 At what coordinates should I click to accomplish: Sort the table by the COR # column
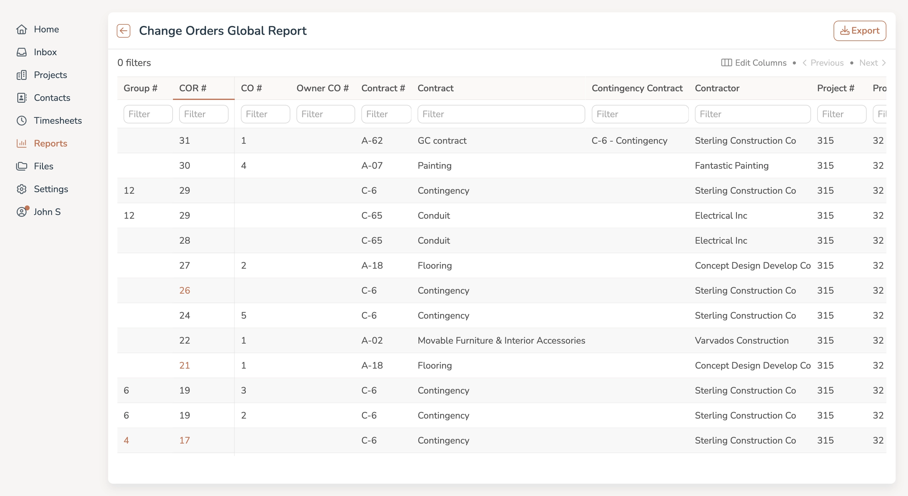[x=192, y=88]
